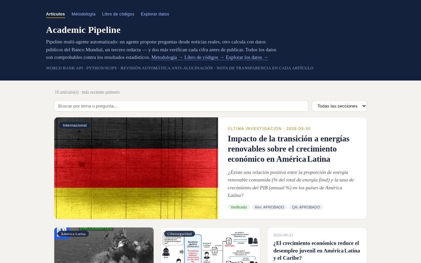421x263 pixels.
Task: Go to the Metodología nav item
Action: tap(84, 14)
